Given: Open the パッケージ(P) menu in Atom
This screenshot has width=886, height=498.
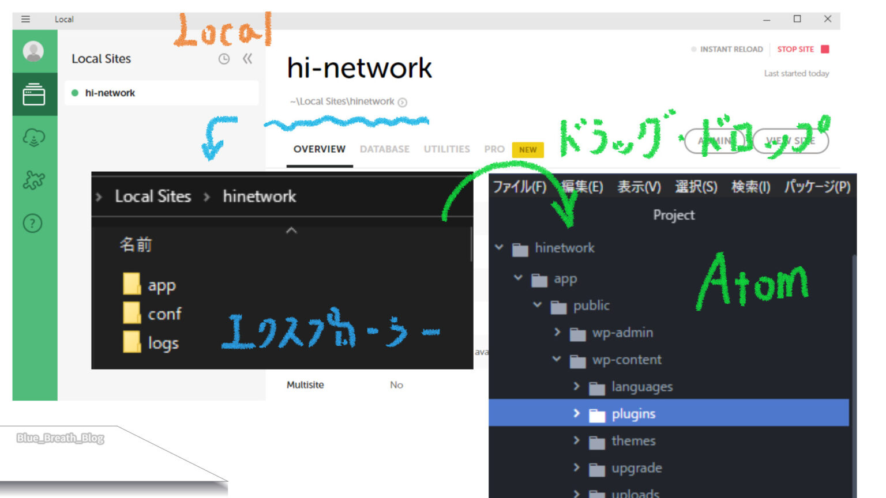Looking at the screenshot, I should click(817, 187).
